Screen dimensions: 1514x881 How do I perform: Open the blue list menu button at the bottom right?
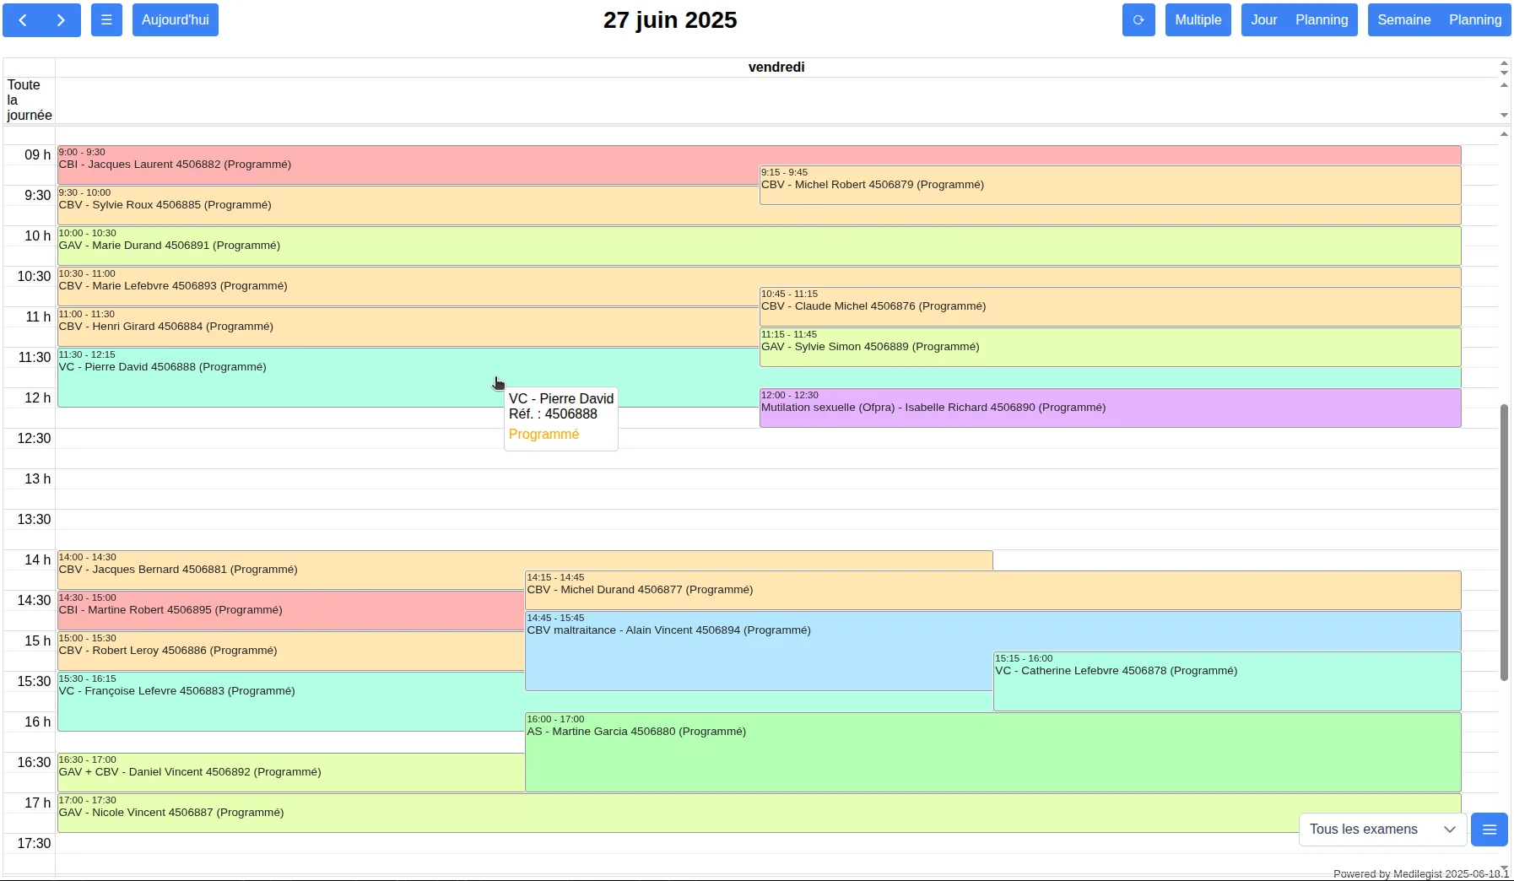tap(1490, 830)
